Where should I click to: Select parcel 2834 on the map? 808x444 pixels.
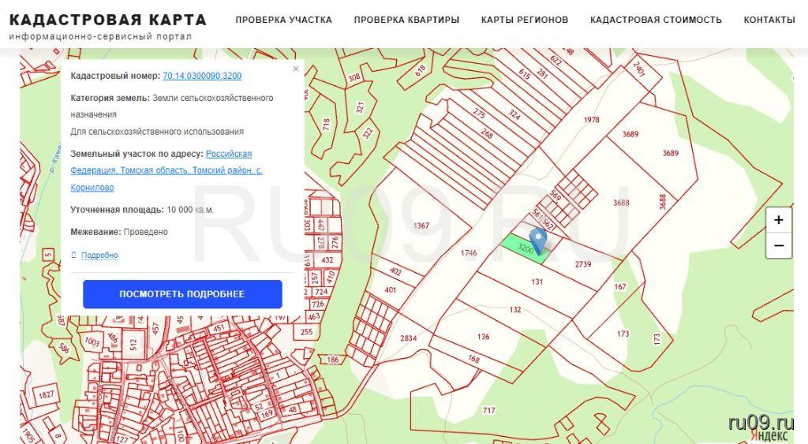pos(408,338)
